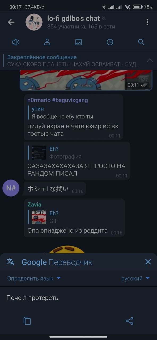Open the chat statistics pie icon
The height and width of the screenshot is (340, 157).
tap(110, 42)
